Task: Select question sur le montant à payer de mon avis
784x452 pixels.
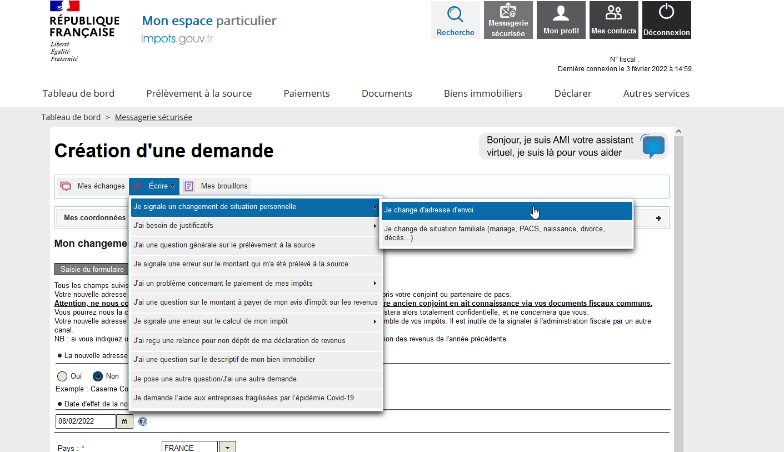Action: pyautogui.click(x=256, y=302)
